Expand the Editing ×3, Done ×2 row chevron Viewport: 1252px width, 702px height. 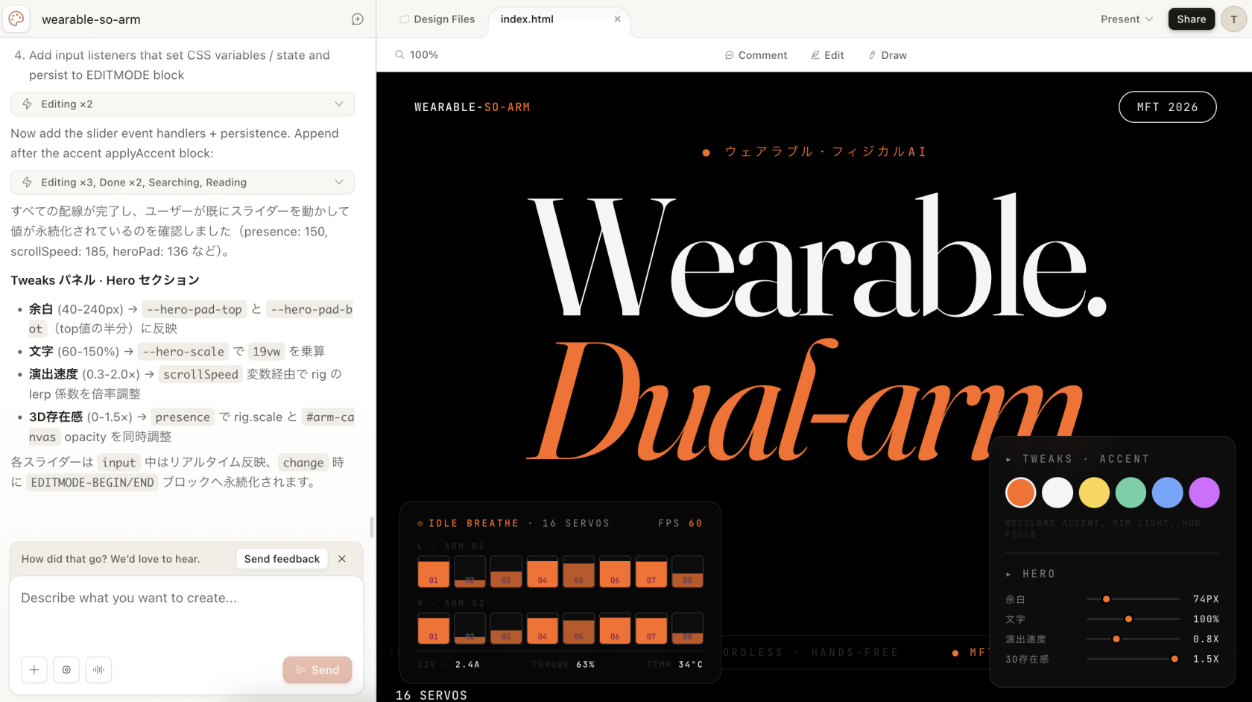pyautogui.click(x=339, y=183)
